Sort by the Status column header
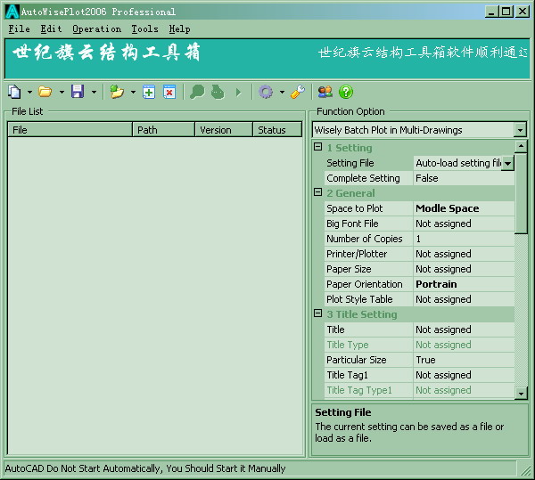 tap(277, 130)
